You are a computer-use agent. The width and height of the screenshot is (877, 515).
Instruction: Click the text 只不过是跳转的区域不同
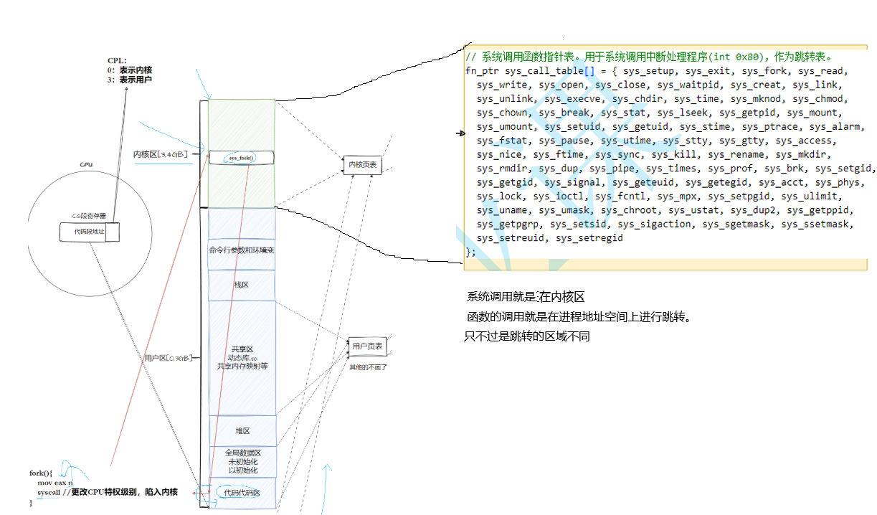coord(527,336)
